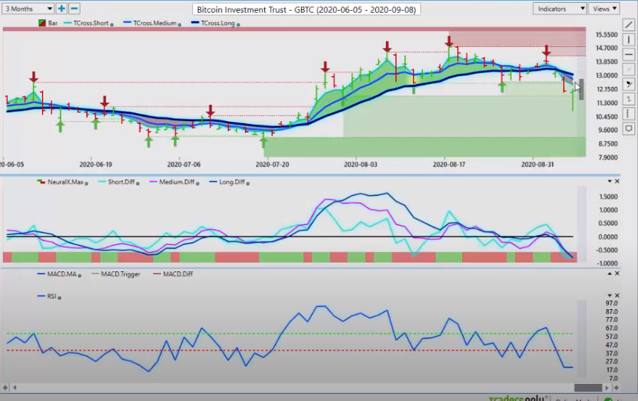
Task: Open TCross.Short settings dot
Action: click(x=112, y=25)
